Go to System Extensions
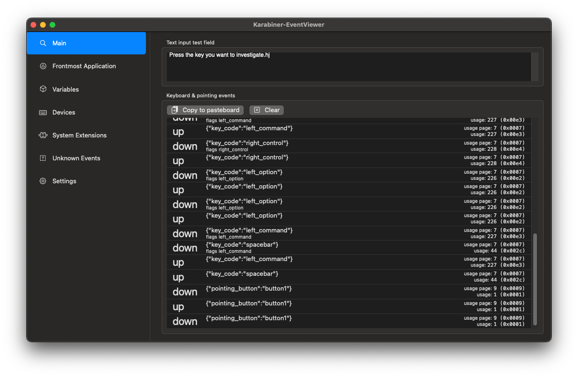Viewport: 578px width, 377px height. point(86,136)
